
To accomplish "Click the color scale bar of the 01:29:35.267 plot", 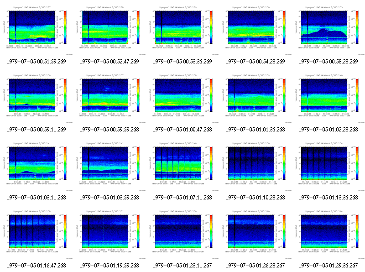I will coord(357,231).
